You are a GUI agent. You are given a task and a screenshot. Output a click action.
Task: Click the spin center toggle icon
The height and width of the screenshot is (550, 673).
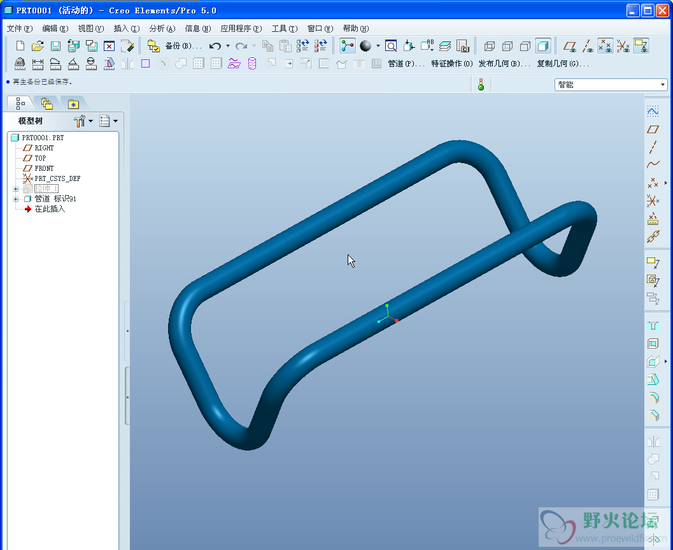pos(347,45)
